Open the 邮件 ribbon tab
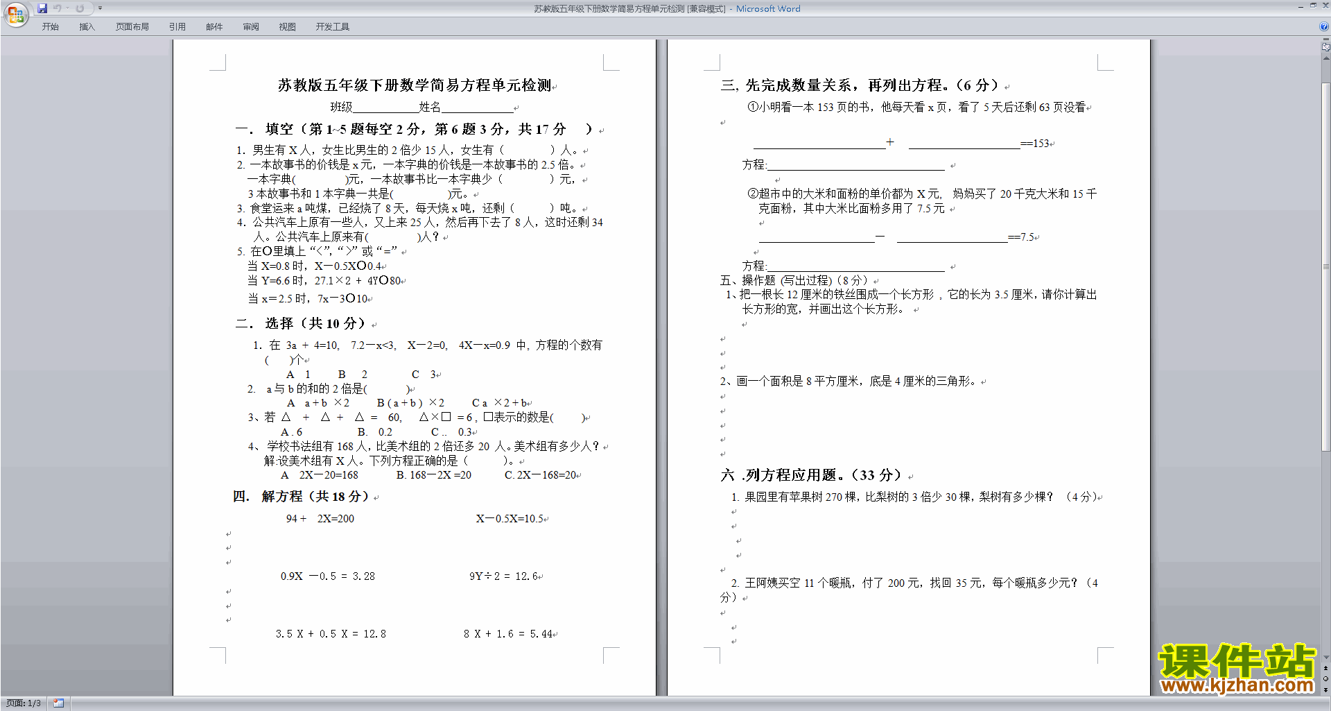 214,27
